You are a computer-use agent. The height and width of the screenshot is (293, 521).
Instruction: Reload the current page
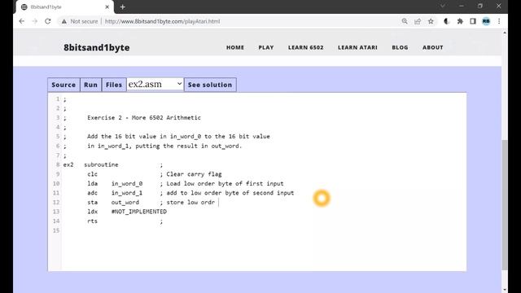click(48, 21)
